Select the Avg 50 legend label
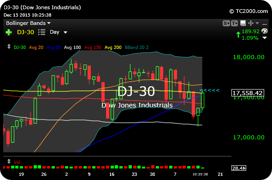272x180 pixels. coord(53,48)
